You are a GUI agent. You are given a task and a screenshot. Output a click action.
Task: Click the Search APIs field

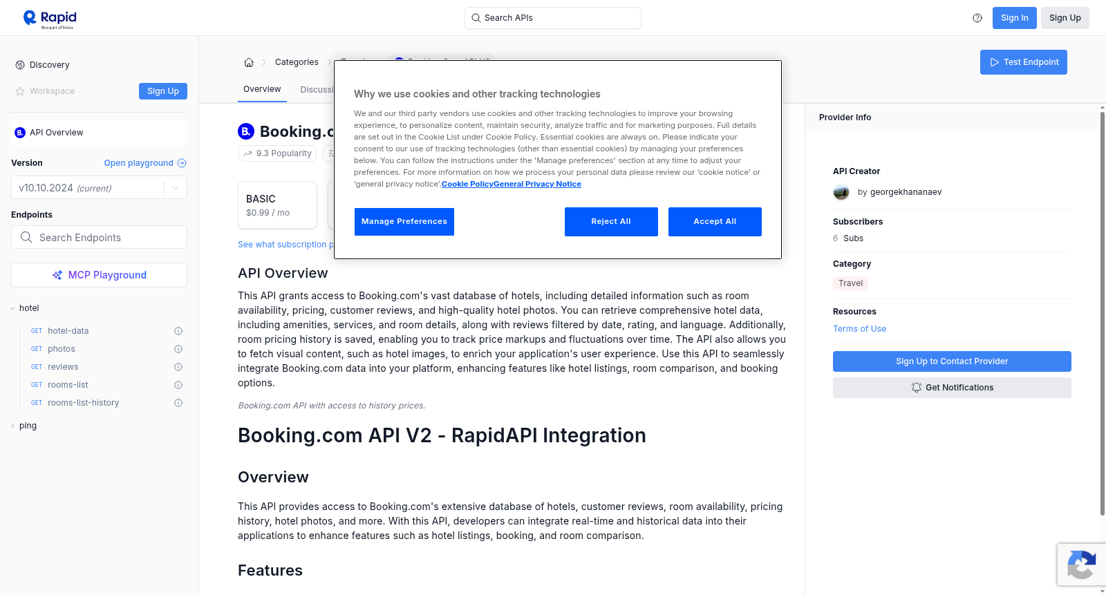coord(553,18)
